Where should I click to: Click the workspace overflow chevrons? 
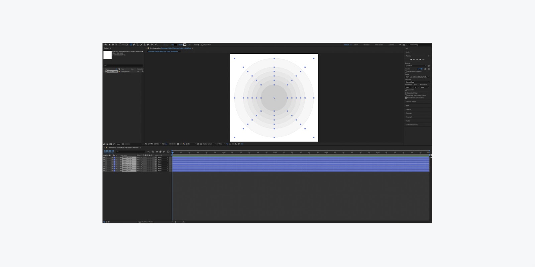[x=400, y=45]
